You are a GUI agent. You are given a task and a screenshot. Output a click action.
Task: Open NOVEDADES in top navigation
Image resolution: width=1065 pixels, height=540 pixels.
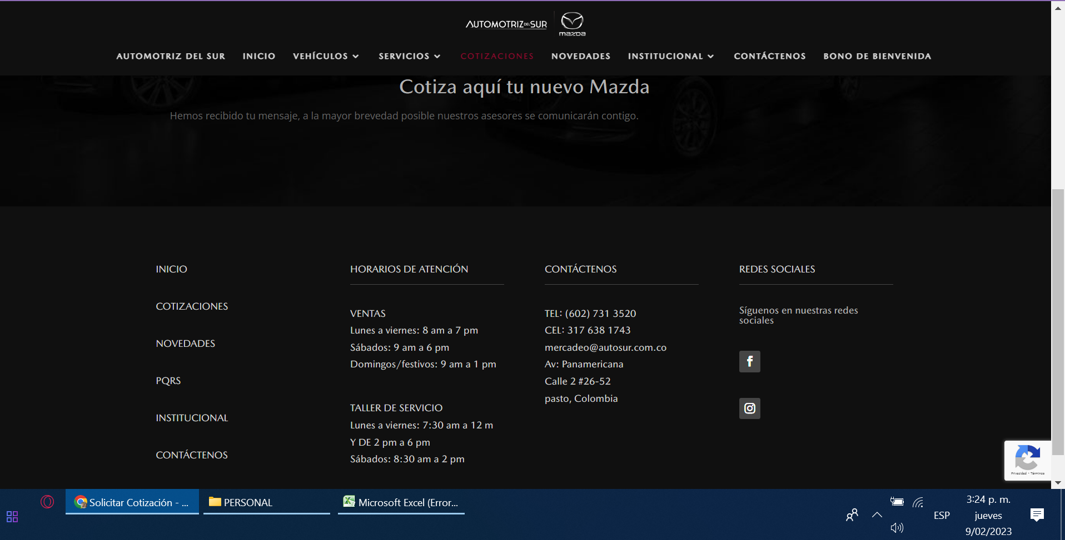coord(581,56)
